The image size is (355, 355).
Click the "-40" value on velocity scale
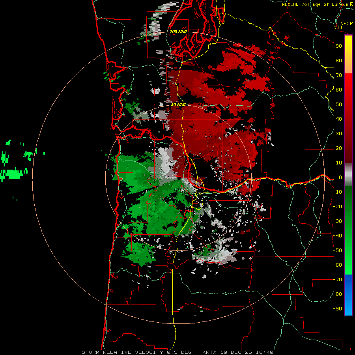coord(337,236)
